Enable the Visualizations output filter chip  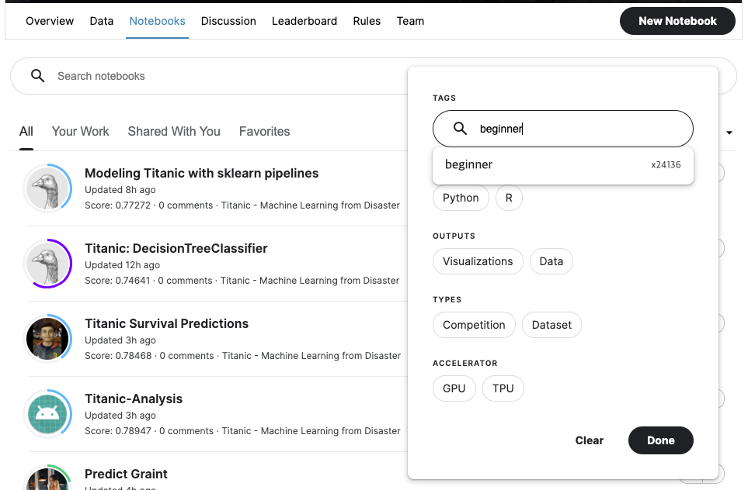[x=478, y=261]
